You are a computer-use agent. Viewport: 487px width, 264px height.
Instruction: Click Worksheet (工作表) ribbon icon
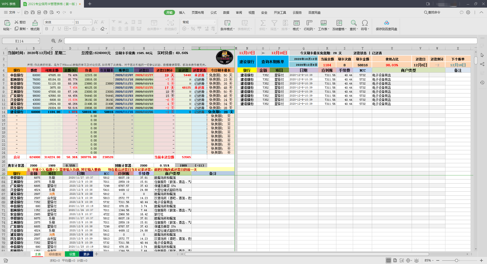point(323,23)
